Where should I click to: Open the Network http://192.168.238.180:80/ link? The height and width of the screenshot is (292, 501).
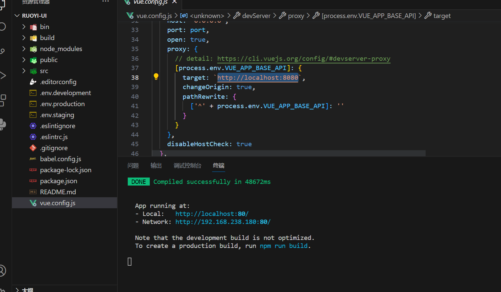pyautogui.click(x=223, y=222)
